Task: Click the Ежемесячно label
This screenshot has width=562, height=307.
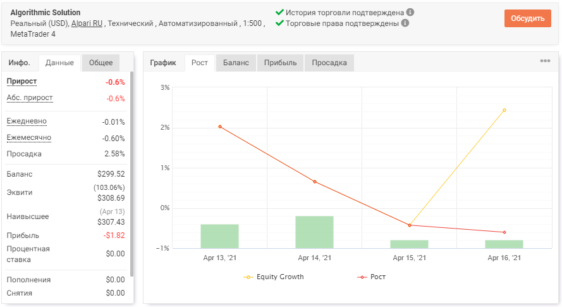Action: point(29,137)
